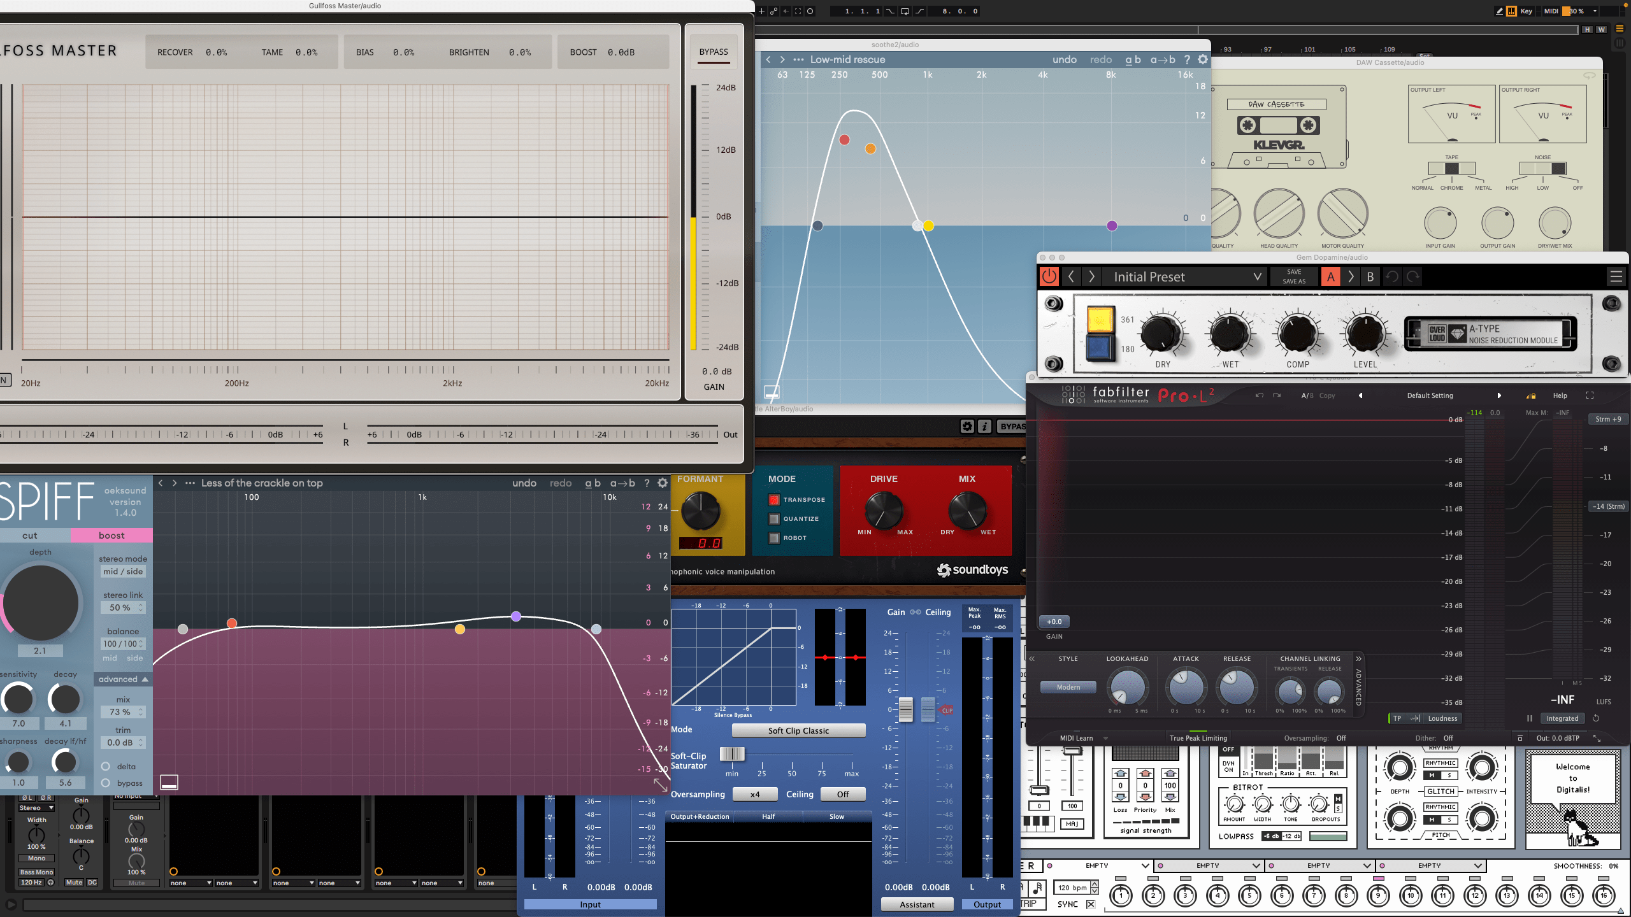Click Pro-L 2 undo arrow
Viewport: 1631px width, 917px height.
1260,395
